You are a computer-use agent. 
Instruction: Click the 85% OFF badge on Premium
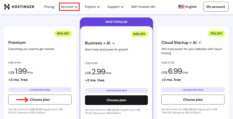point(63,33)
